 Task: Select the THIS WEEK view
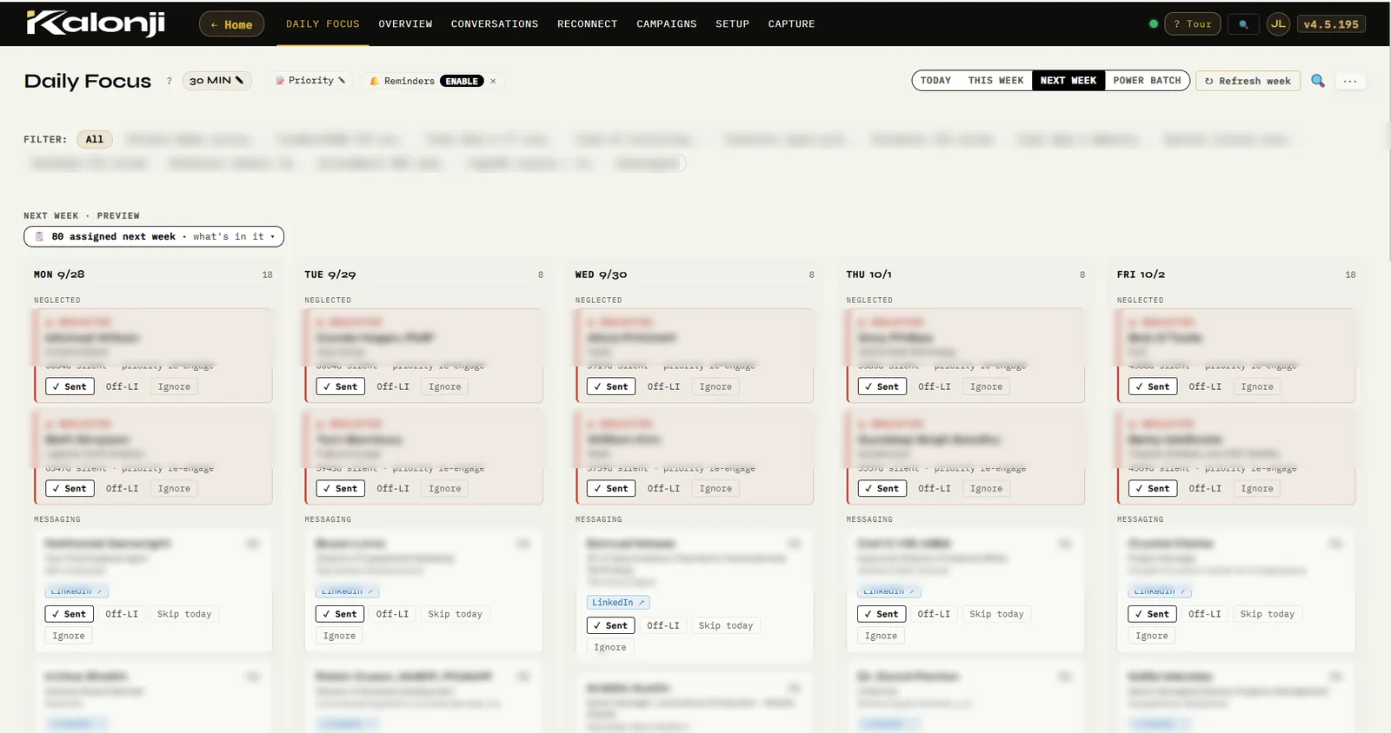click(995, 81)
